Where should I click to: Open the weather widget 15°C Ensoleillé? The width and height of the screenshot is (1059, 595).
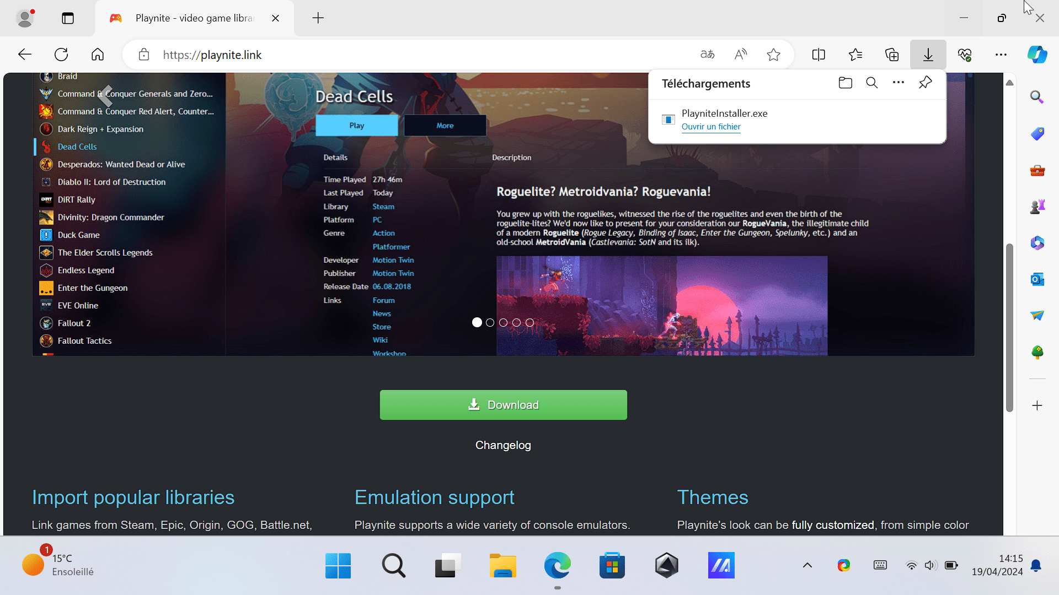click(58, 565)
